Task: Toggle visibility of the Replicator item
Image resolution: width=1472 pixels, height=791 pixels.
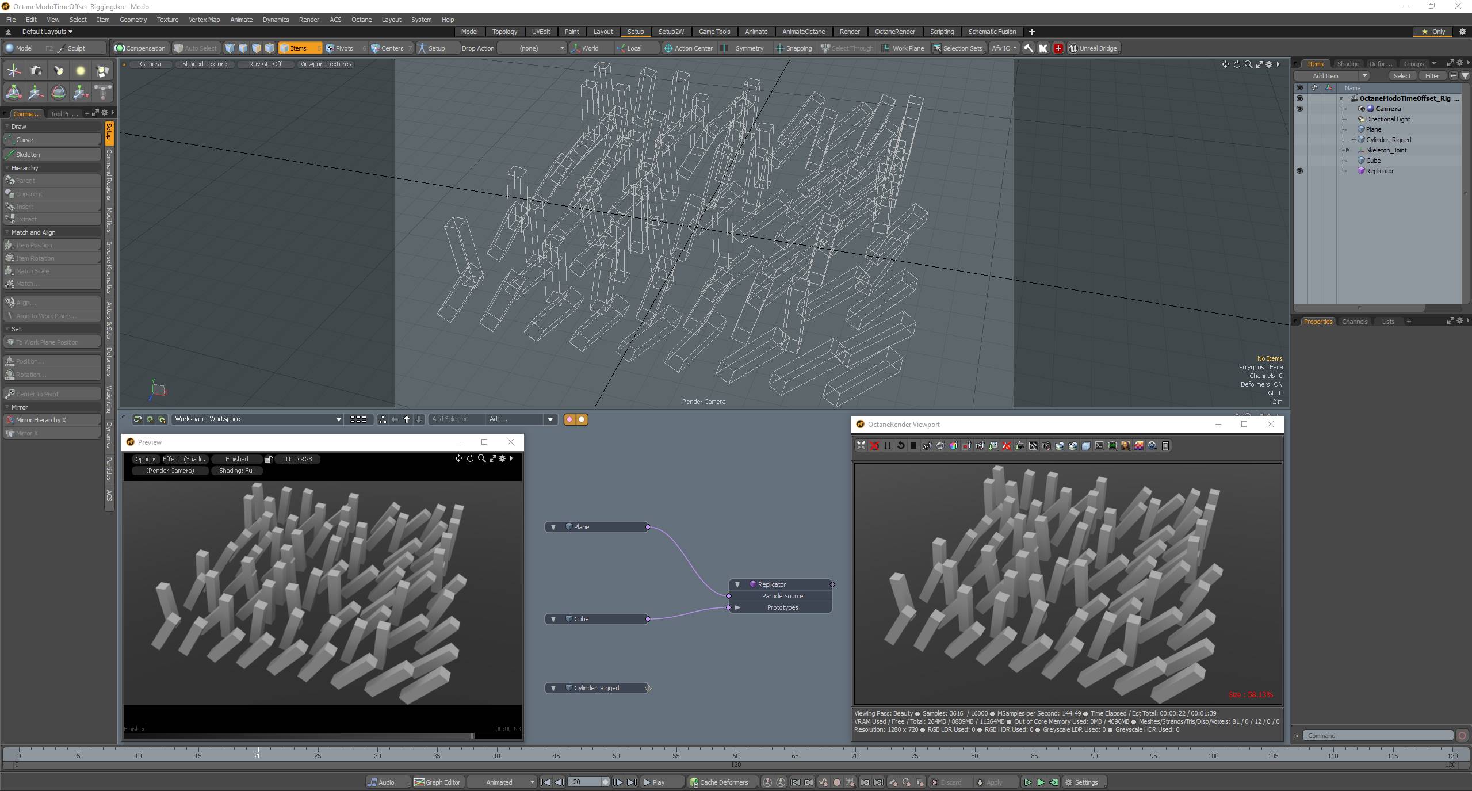Action: 1299,171
